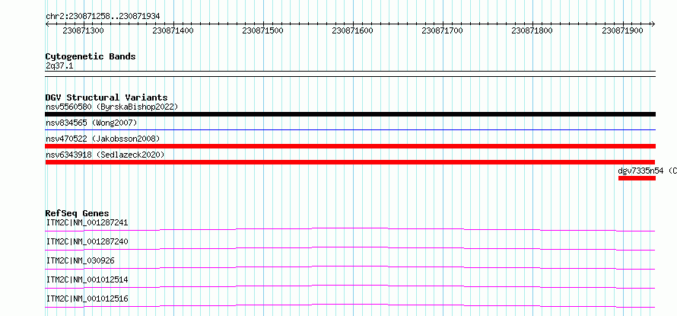
Task: Click ruler position 230871500
Action: point(263,31)
